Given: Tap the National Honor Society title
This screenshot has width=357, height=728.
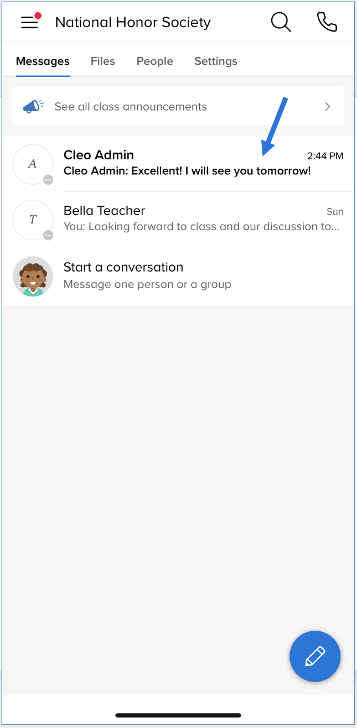Looking at the screenshot, I should point(133,23).
